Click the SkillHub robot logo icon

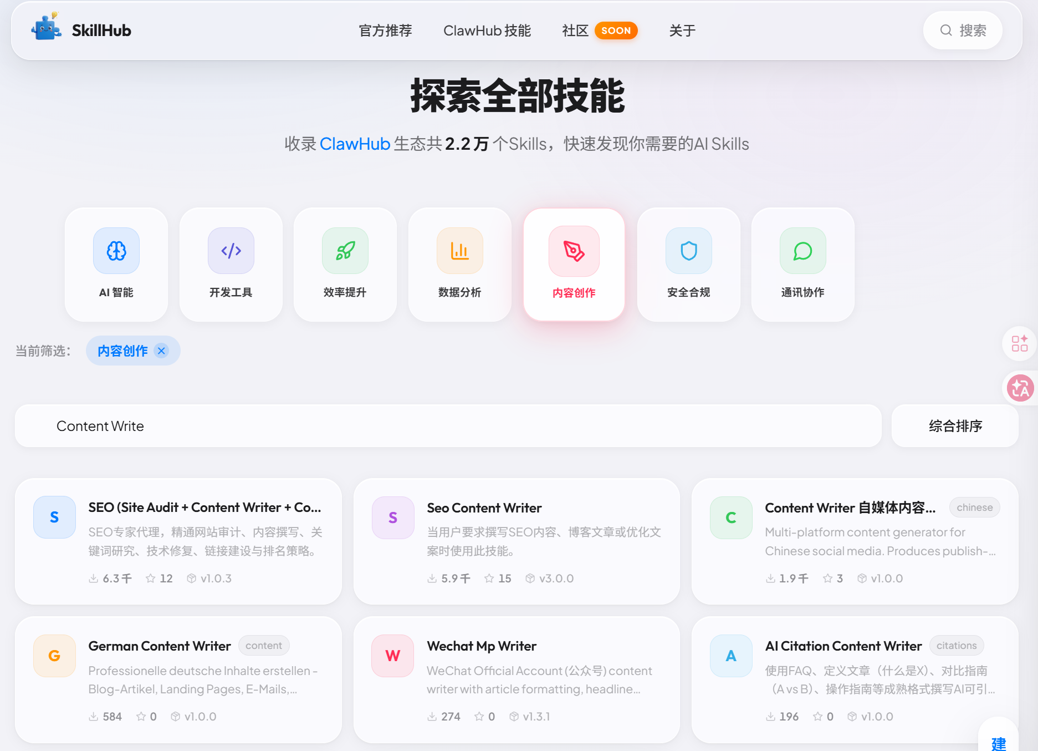(47, 27)
